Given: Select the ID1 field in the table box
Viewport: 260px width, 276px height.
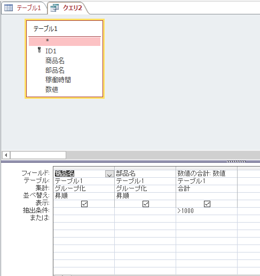Looking at the screenshot, I should [x=51, y=51].
